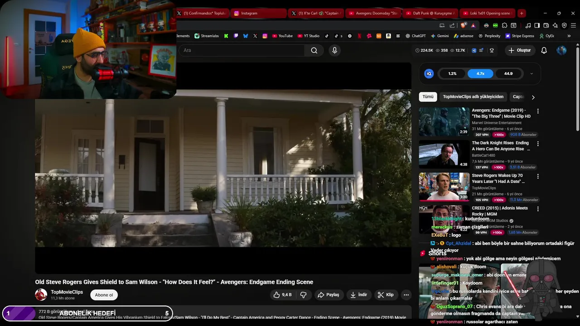
Task: Open Steve Rogers Wakes Up thumbnail
Action: [x=444, y=187]
